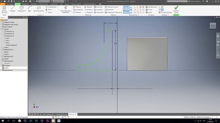Click the ViewCube in the viewport

[x=213, y=26]
